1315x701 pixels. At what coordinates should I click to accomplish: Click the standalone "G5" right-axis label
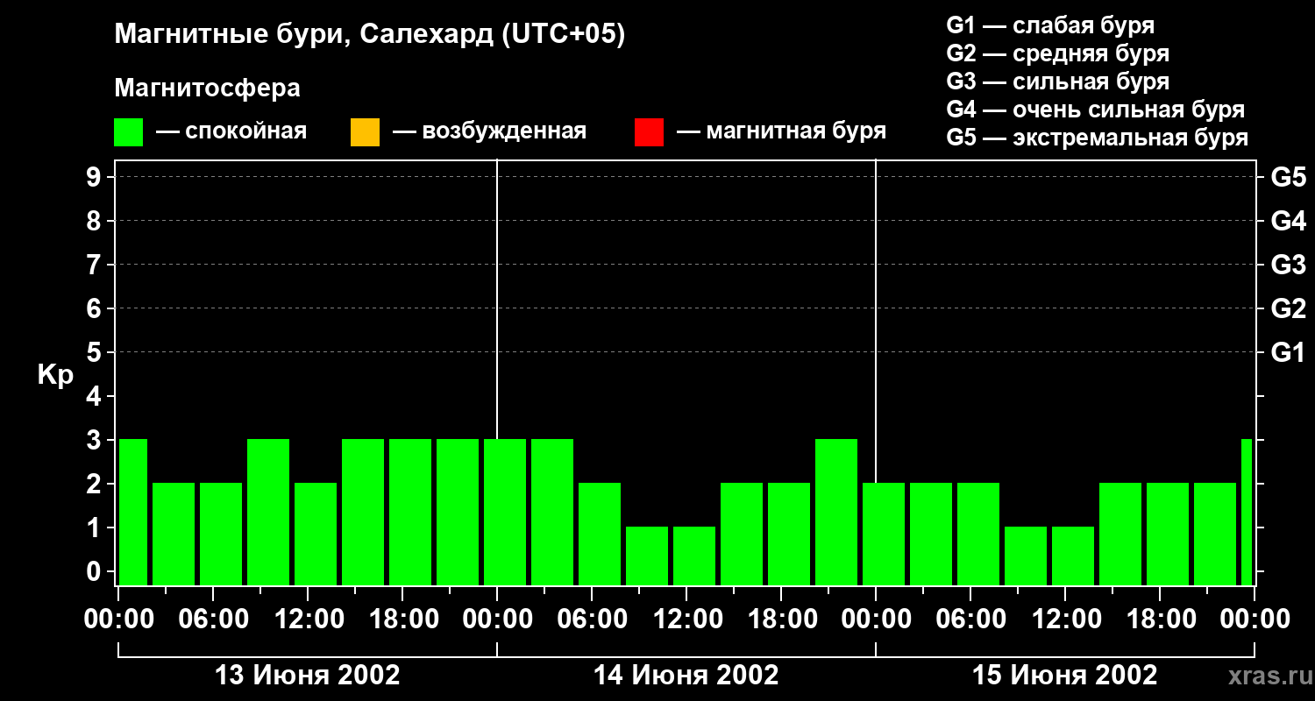(x=1288, y=178)
